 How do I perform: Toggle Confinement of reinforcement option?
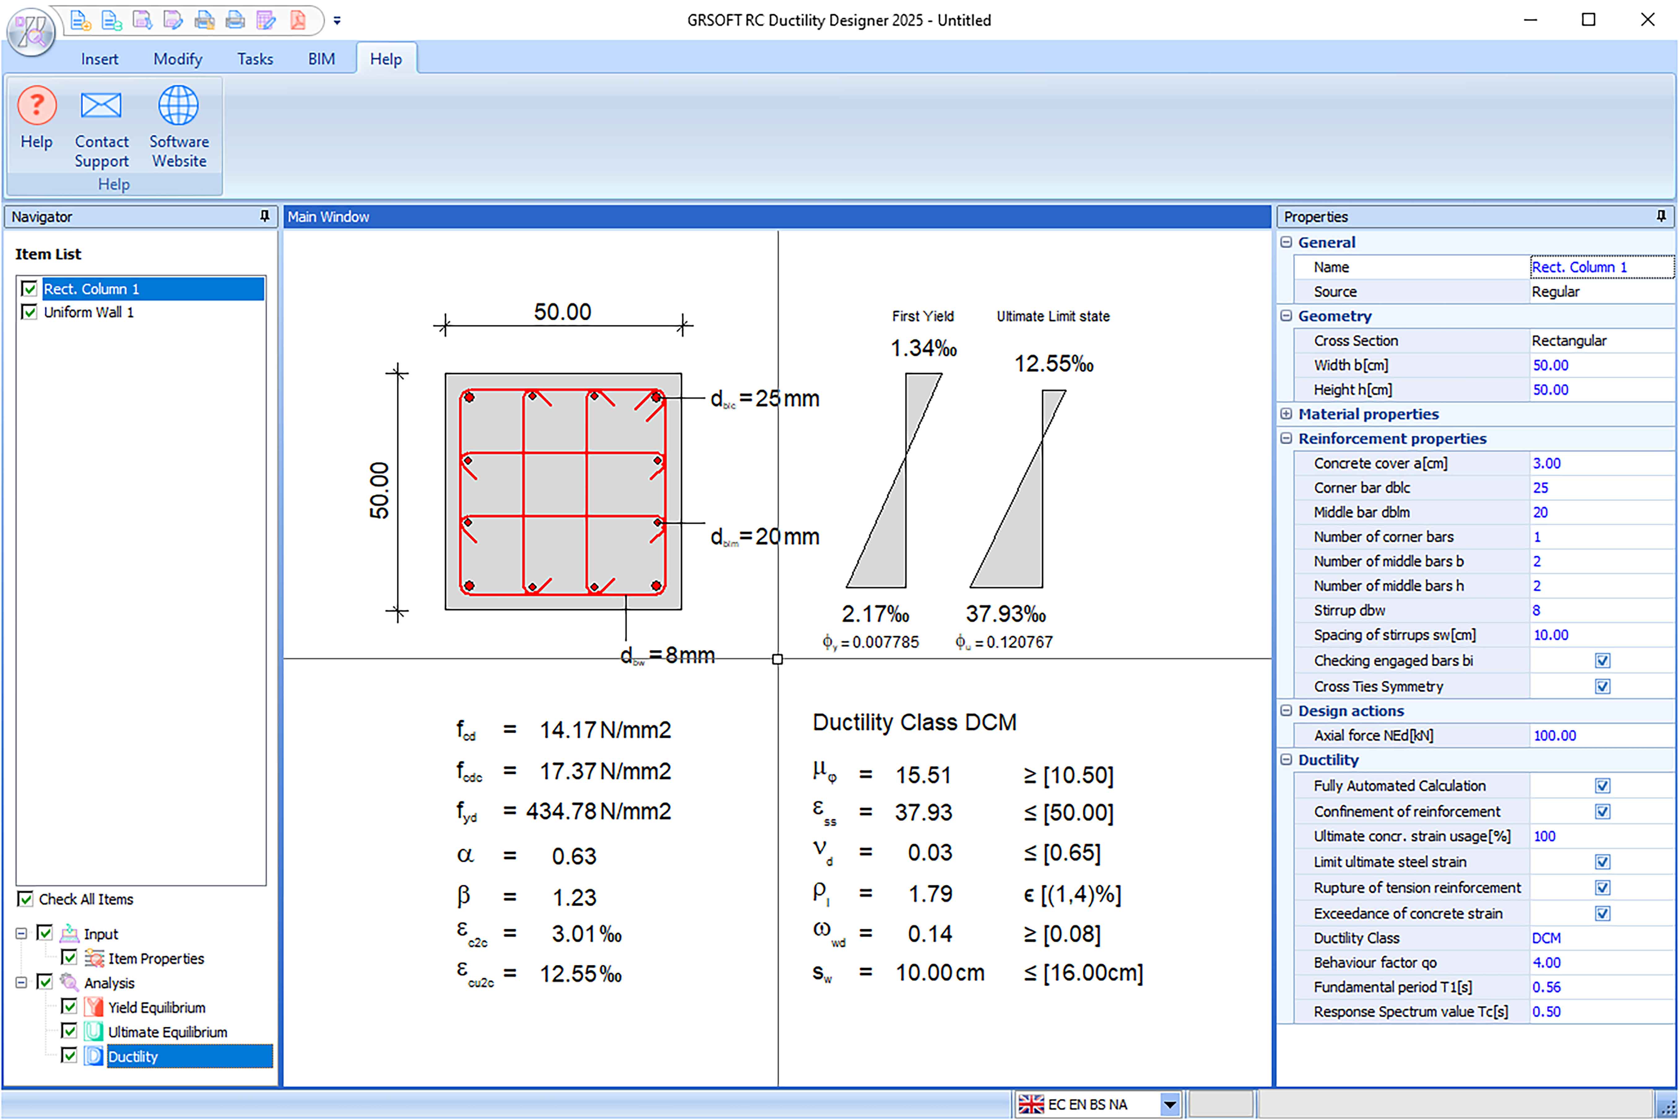tap(1603, 811)
